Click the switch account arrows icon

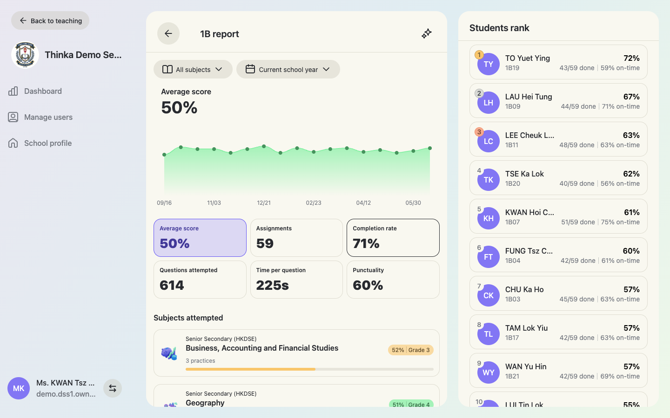(113, 388)
